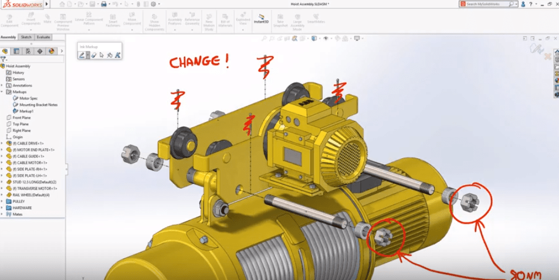Expand the MOTOR END PLATE<1> component
Image resolution: width=559 pixels, height=280 pixels.
(2, 149)
